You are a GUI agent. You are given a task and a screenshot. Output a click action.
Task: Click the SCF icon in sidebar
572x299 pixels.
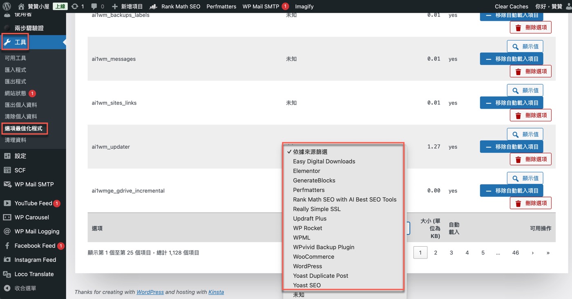(x=7, y=170)
